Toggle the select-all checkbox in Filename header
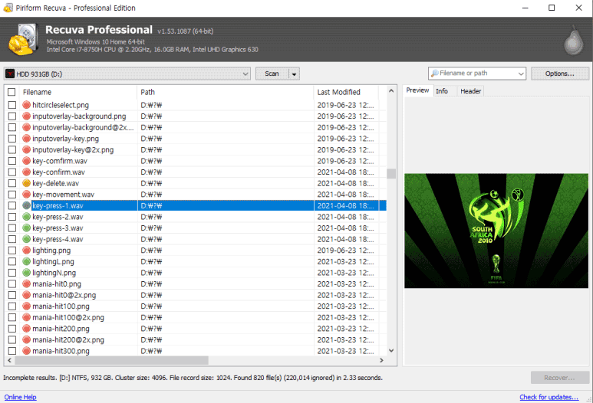This screenshot has height=403, width=593. coord(12,92)
